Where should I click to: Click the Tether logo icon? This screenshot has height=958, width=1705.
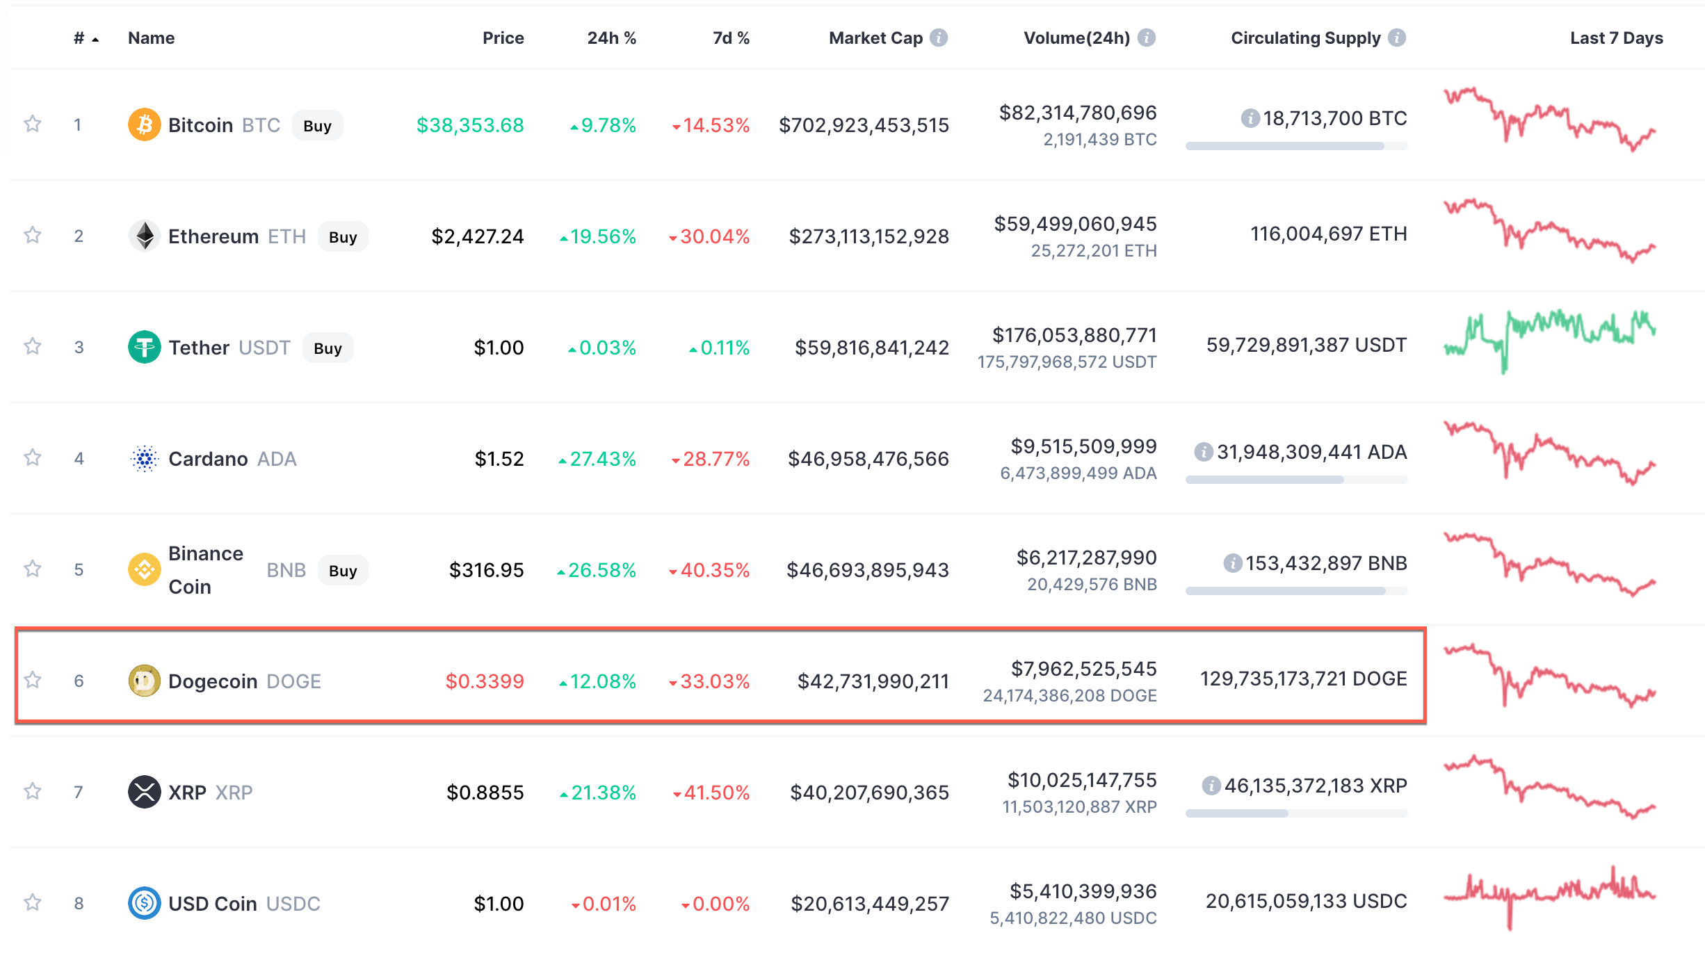click(x=144, y=347)
